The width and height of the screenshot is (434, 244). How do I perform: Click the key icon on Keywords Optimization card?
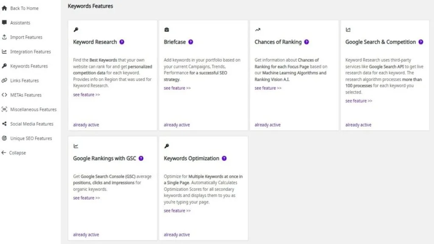coord(166,146)
